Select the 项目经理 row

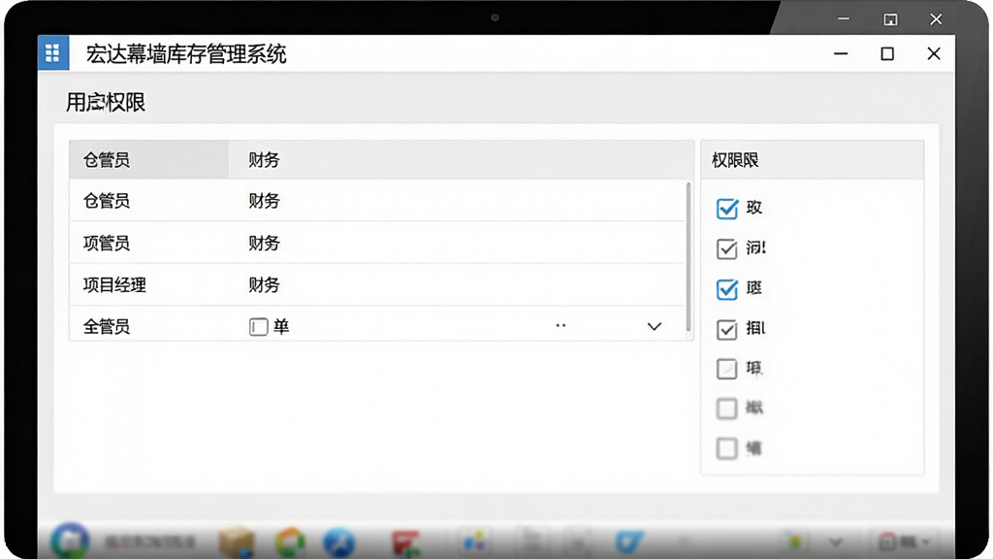click(377, 284)
